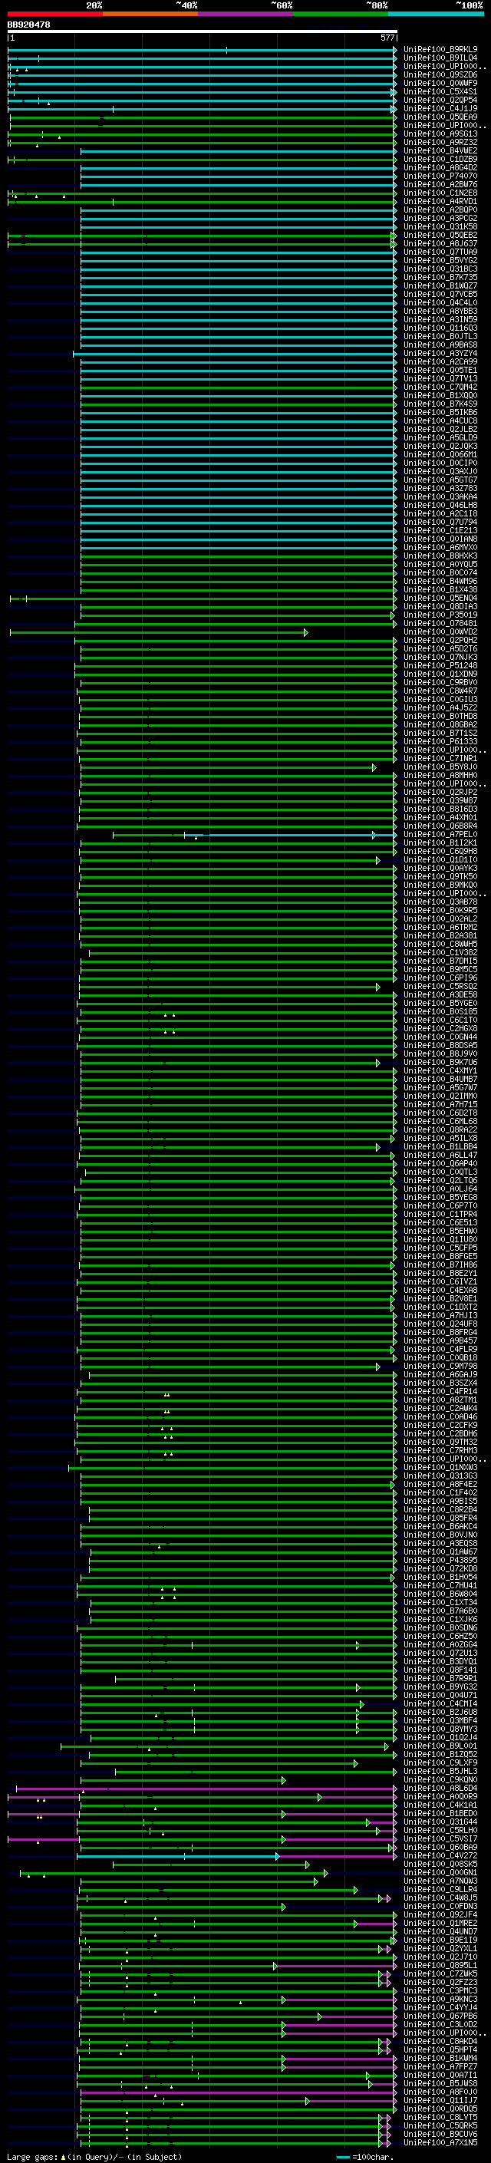Select hit label UniRef100_C4J1J9

click(440, 108)
